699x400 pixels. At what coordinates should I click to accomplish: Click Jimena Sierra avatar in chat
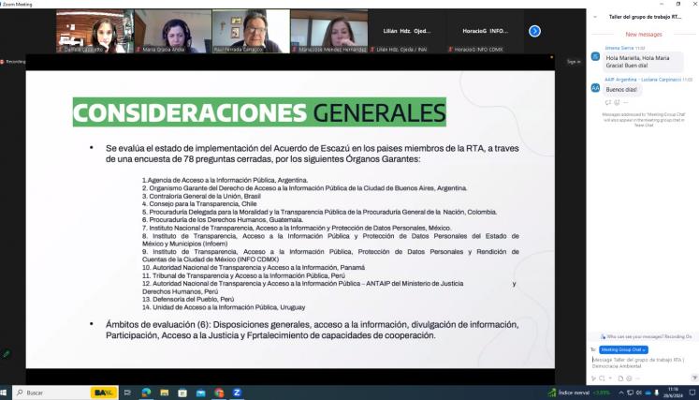[x=595, y=56]
